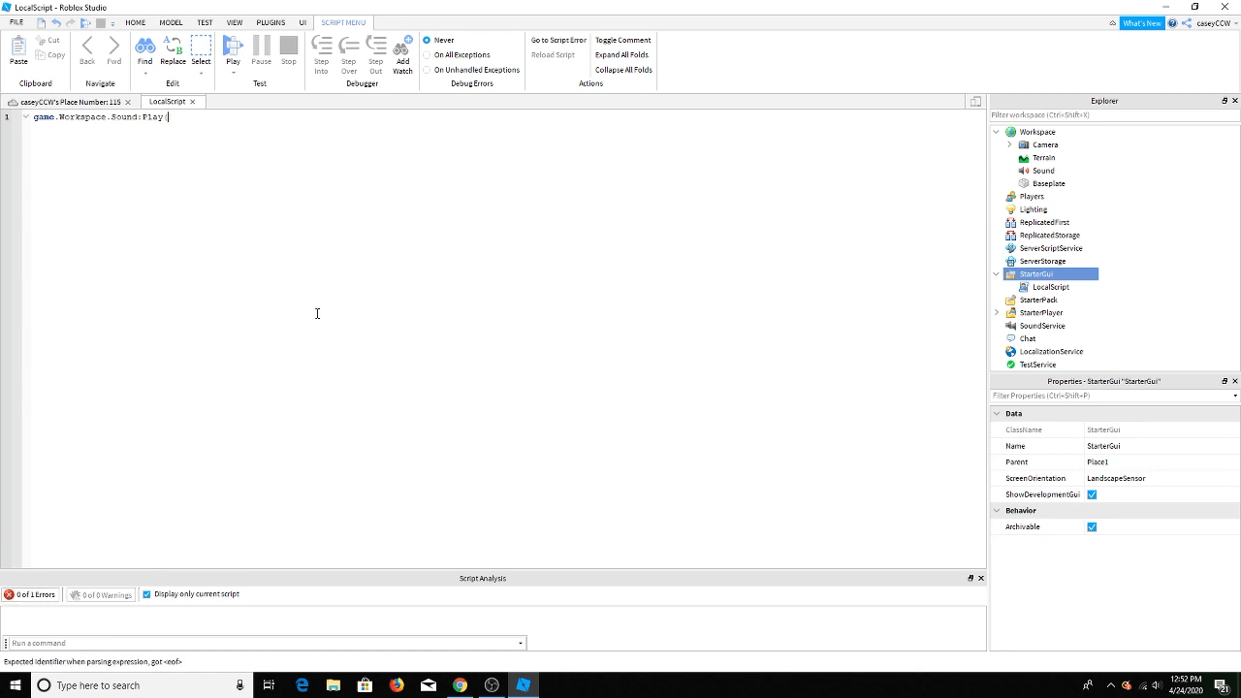Select LocalScript under StarterGui

click(x=1050, y=287)
